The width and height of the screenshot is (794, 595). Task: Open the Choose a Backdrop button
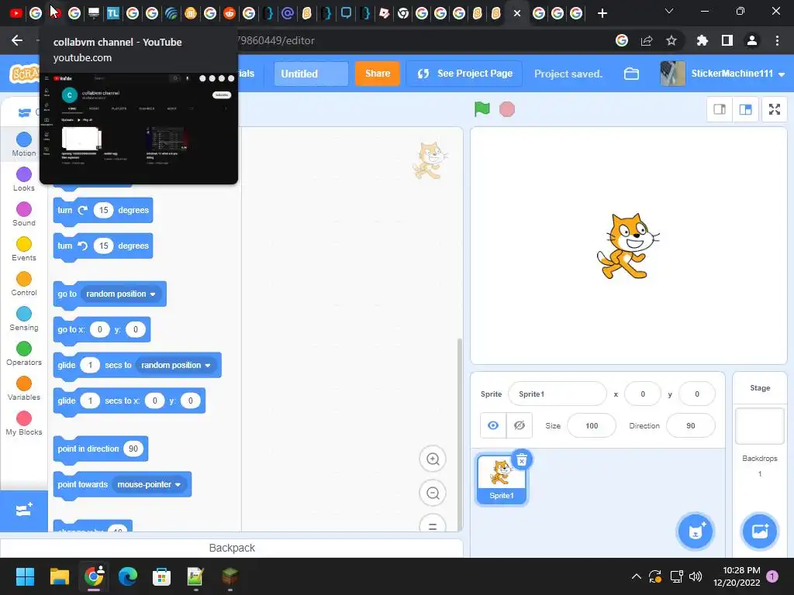[x=760, y=531]
